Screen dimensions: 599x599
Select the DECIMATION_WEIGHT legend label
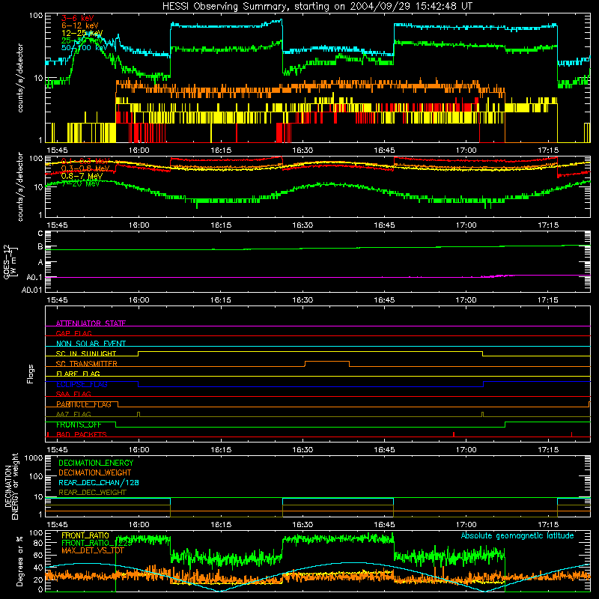(95, 473)
